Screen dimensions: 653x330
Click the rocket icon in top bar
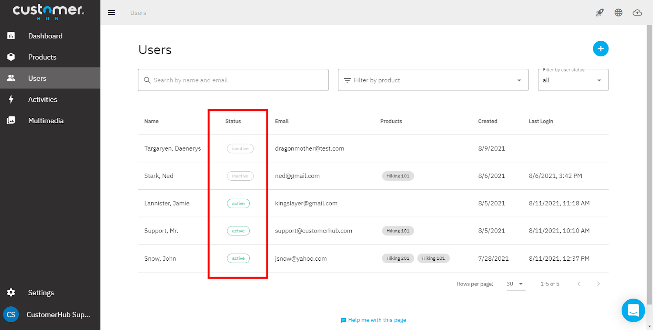click(600, 13)
